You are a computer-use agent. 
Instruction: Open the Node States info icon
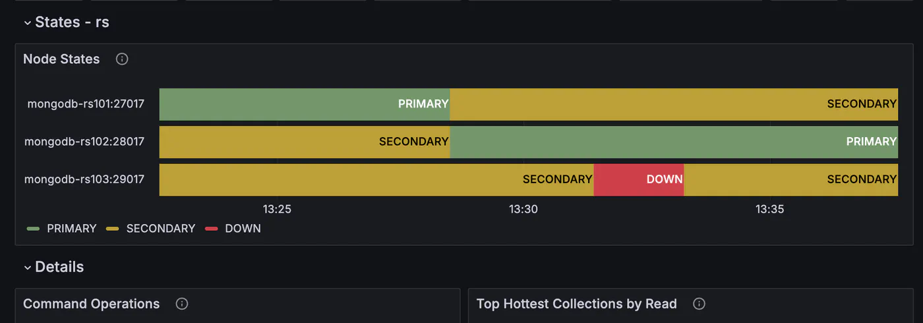point(122,59)
